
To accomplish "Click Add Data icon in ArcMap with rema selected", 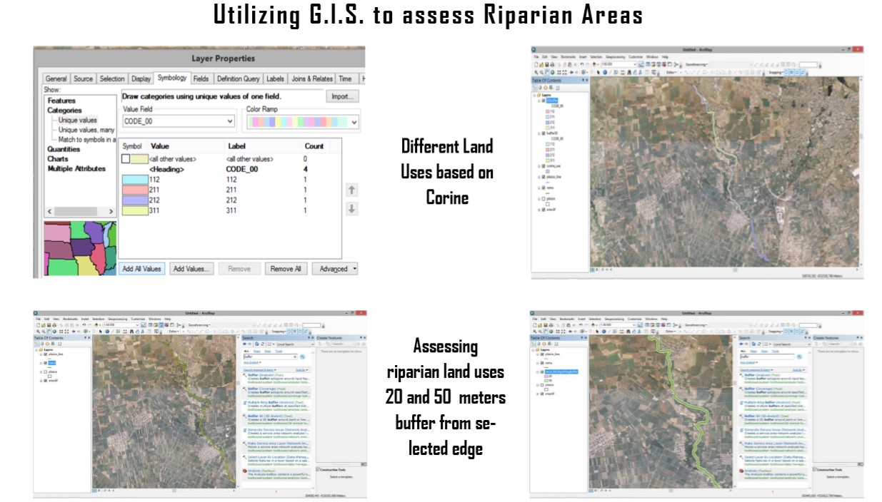I will (98, 324).
